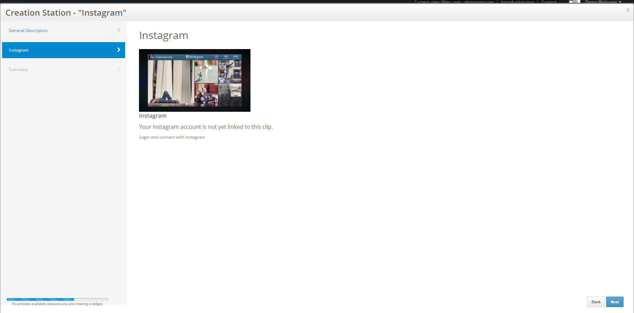
Task: Click the wizard progress bar
Action: coord(57,299)
